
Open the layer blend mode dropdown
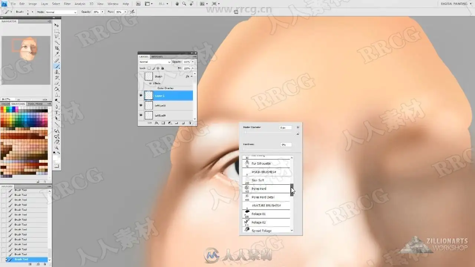[155, 62]
